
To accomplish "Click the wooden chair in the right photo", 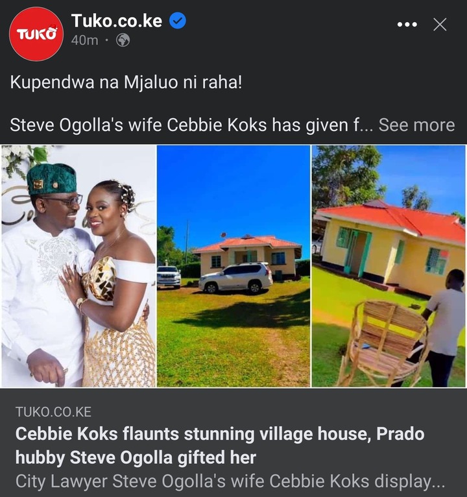I will [x=383, y=343].
